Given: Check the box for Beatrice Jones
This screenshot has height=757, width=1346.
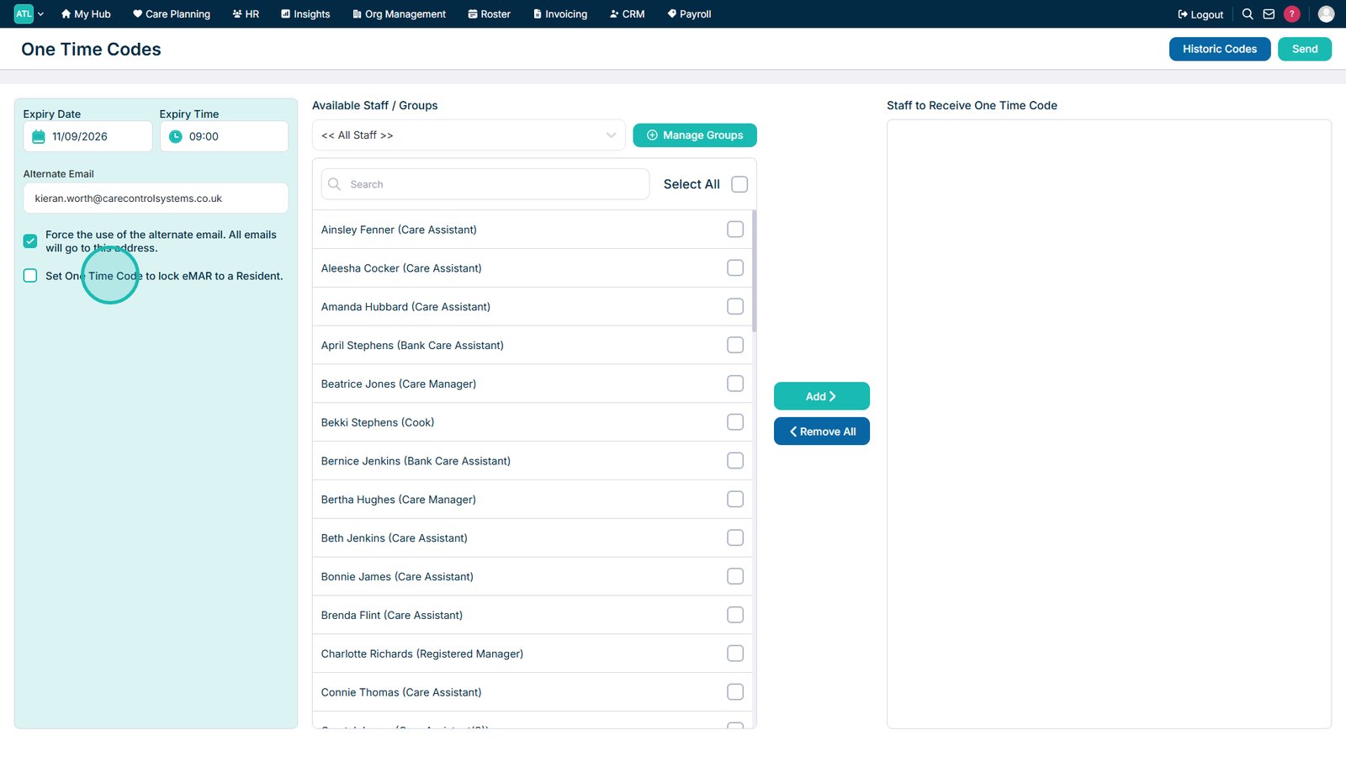Looking at the screenshot, I should tap(735, 384).
